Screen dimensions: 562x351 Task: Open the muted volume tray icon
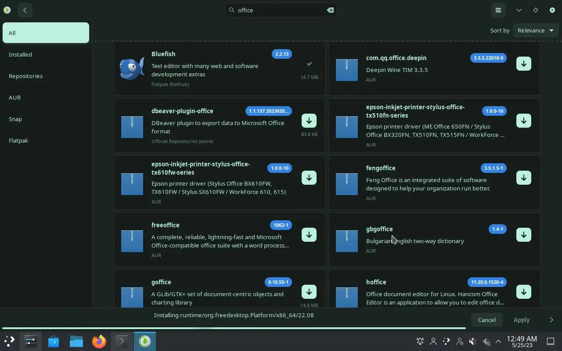(x=473, y=341)
